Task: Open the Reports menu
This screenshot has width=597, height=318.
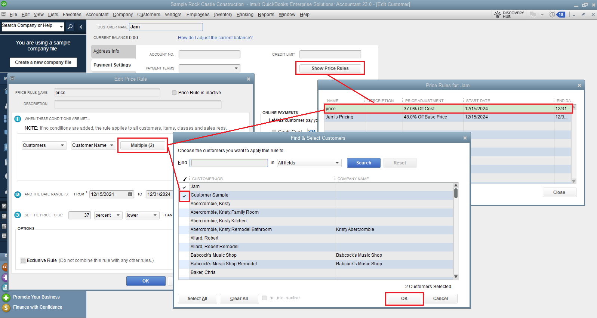Action: coord(266,15)
